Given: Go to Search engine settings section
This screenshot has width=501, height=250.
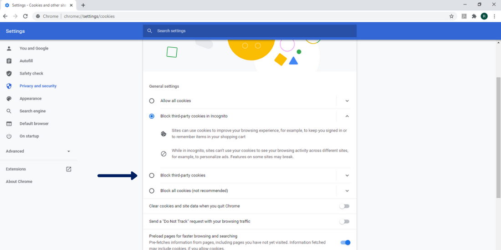Looking at the screenshot, I should 32,111.
